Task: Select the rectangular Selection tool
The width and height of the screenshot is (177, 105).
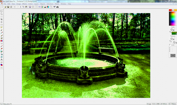Action: [2, 25]
